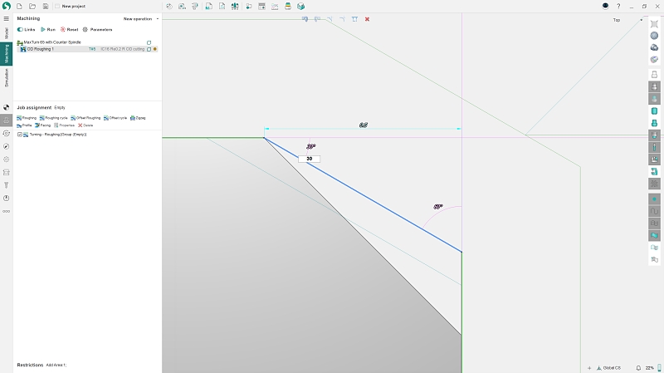Run the machining calculation
The image size is (664, 373).
coord(48,30)
